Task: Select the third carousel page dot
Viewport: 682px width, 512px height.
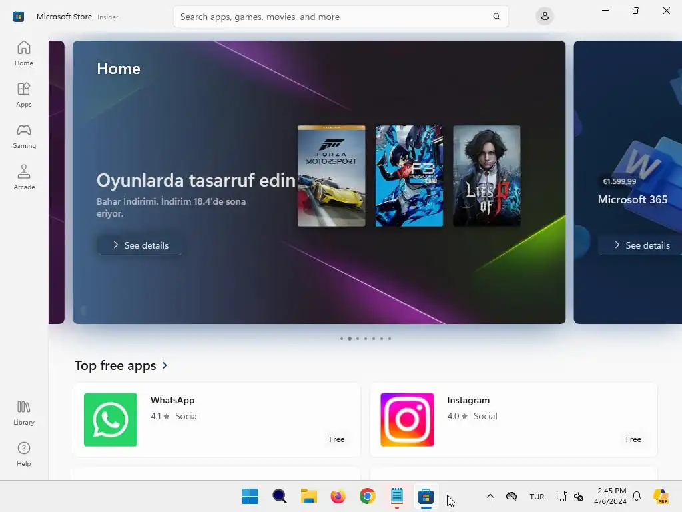Action: (x=358, y=338)
